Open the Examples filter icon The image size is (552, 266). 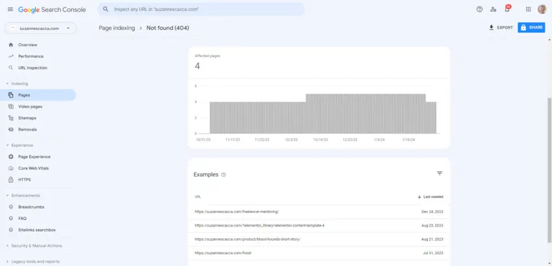coord(440,173)
